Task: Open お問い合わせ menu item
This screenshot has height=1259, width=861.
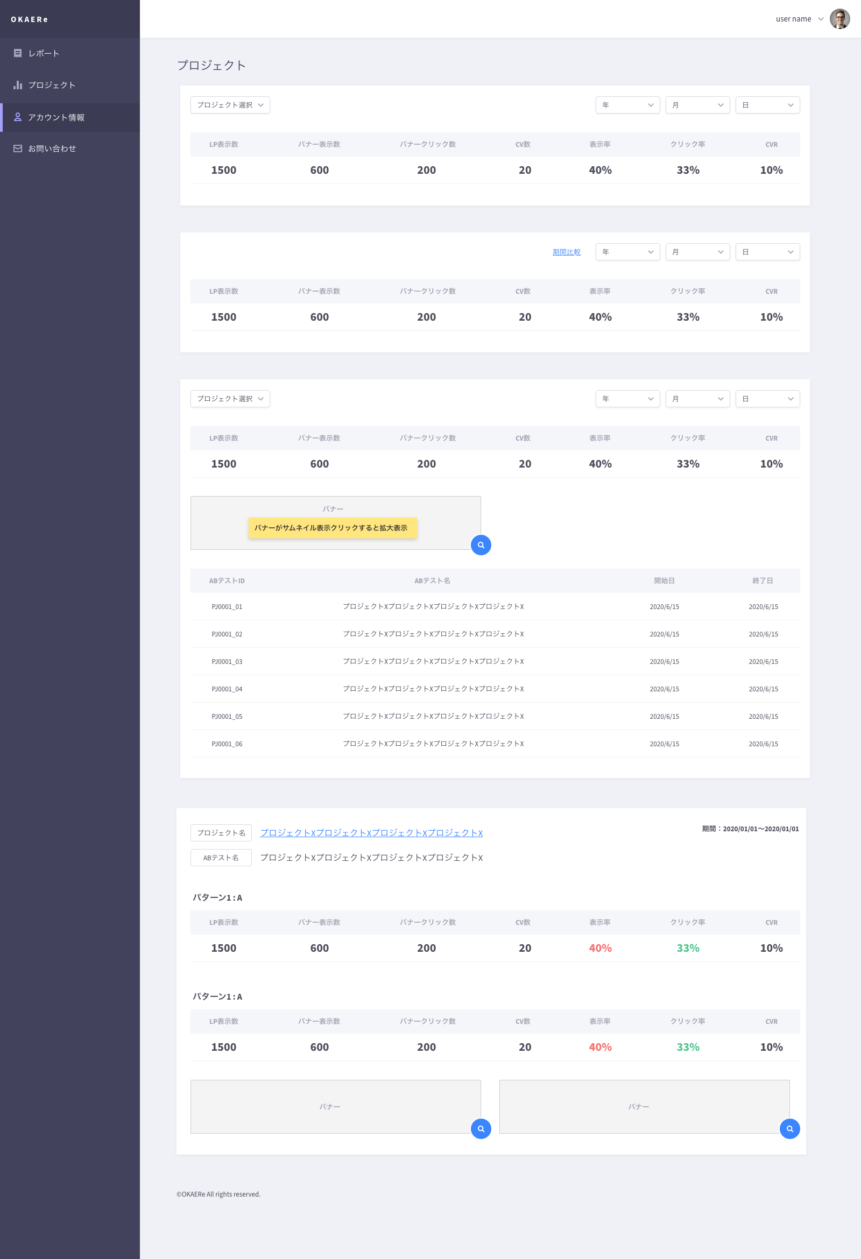Action: (52, 148)
